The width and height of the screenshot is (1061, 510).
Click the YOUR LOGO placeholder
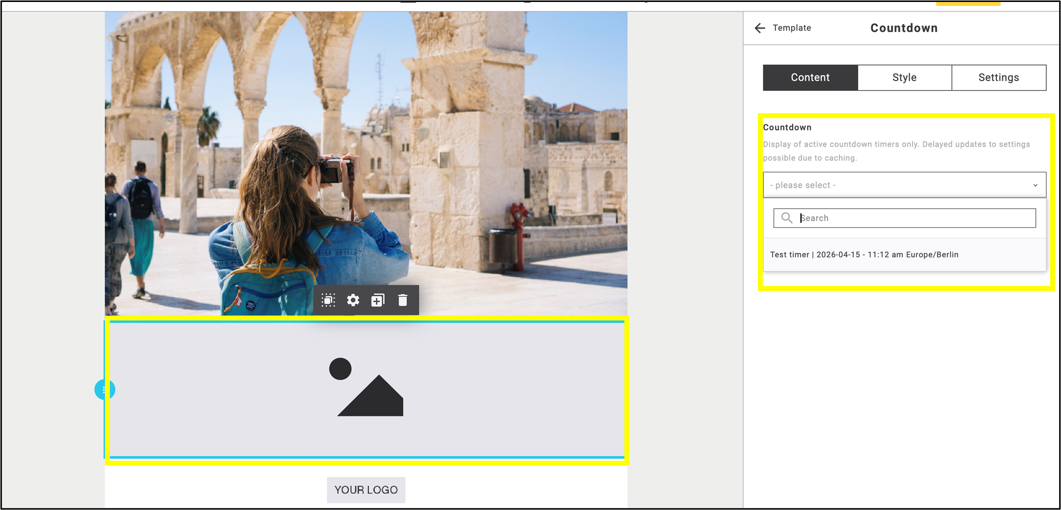click(x=366, y=490)
